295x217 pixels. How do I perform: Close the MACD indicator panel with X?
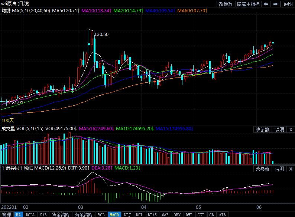coord(291,169)
